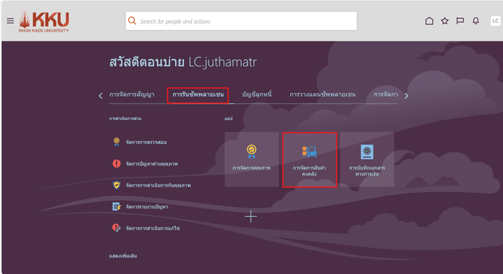Open the บัญชีลูกหนี้ tab
Image resolution: width=503 pixels, height=274 pixels.
(x=257, y=95)
